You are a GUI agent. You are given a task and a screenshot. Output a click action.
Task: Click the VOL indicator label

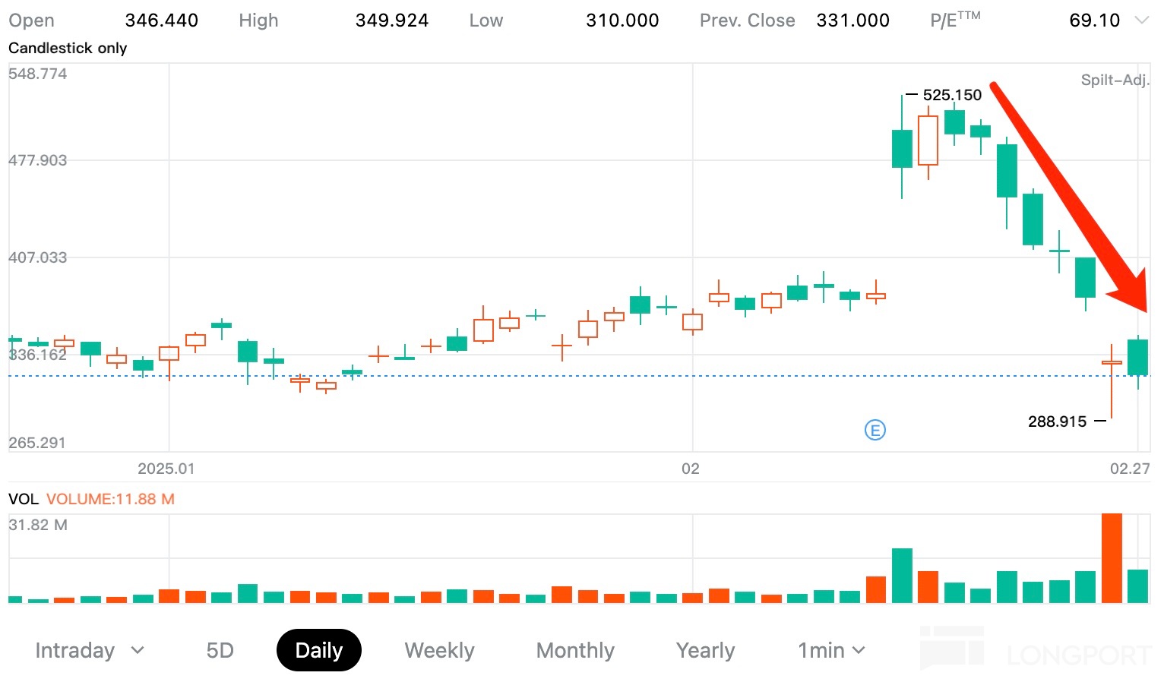23,499
